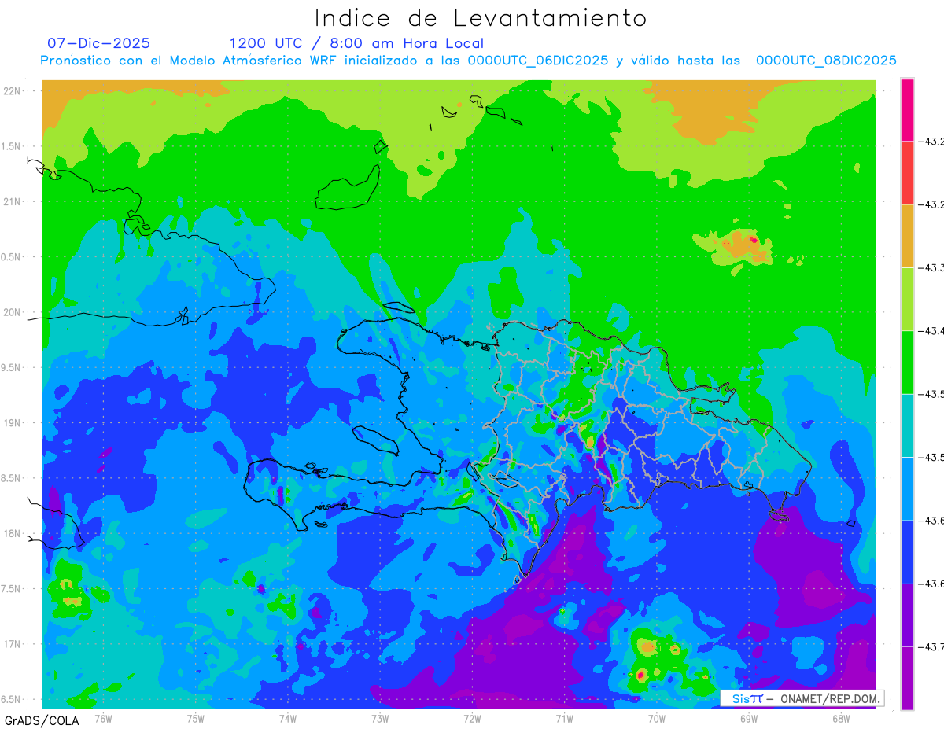Click the '-43.3' legend value
Viewport: 944px width, 729px height.
pyautogui.click(x=931, y=268)
